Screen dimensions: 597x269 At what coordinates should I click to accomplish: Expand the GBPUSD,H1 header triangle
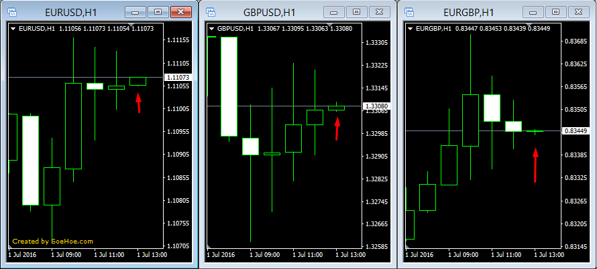[211, 29]
